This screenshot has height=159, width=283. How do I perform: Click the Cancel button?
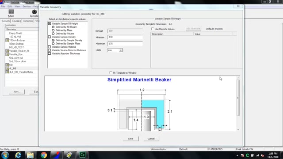pyautogui.click(x=151, y=139)
